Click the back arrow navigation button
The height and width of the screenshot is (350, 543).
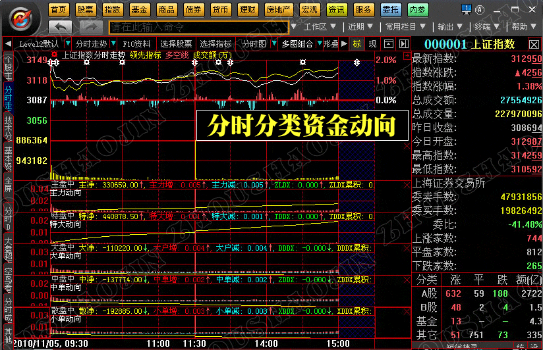(x=61, y=27)
